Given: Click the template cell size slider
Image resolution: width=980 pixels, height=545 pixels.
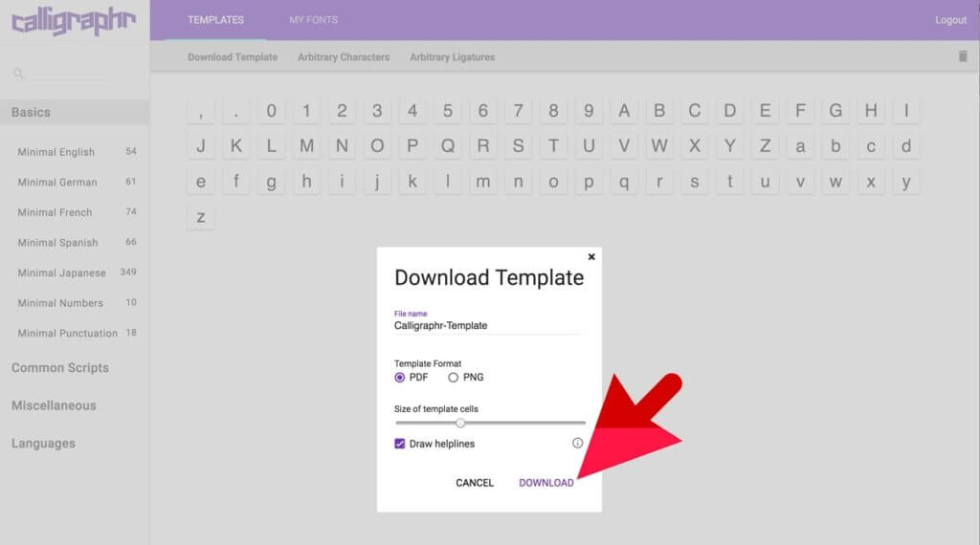Looking at the screenshot, I should click(x=491, y=423).
